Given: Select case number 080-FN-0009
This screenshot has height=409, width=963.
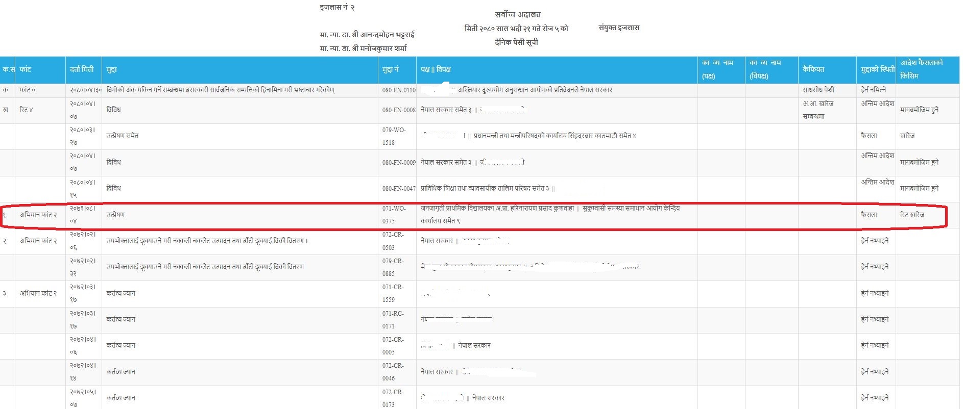Looking at the screenshot, I should coord(399,163).
